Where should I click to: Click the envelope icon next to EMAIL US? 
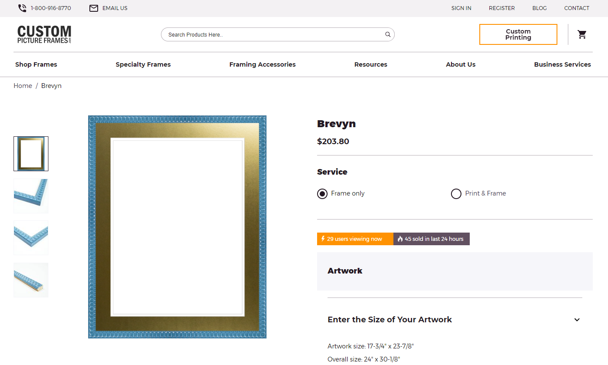(x=93, y=8)
